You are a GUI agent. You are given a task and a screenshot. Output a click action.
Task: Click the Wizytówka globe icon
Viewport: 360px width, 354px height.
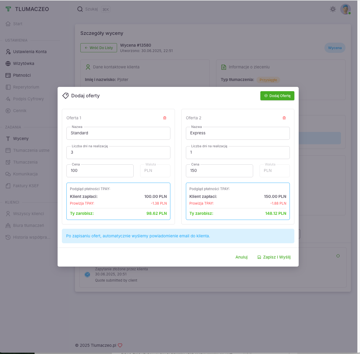pyautogui.click(x=8, y=64)
